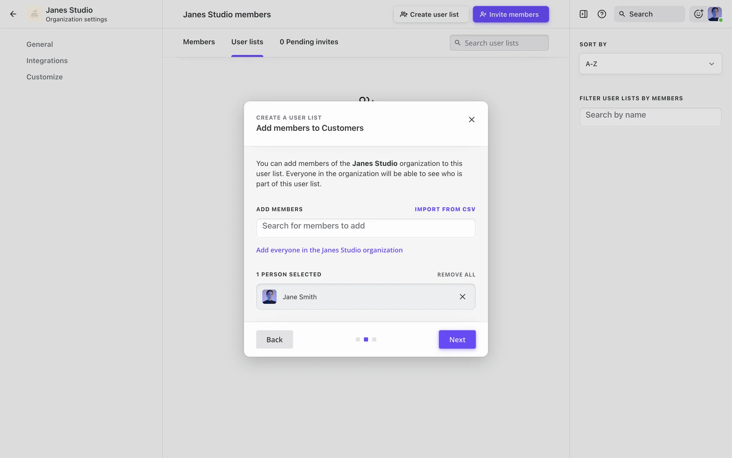Toggle the sidebar panel icon
732x458 pixels.
tap(583, 14)
